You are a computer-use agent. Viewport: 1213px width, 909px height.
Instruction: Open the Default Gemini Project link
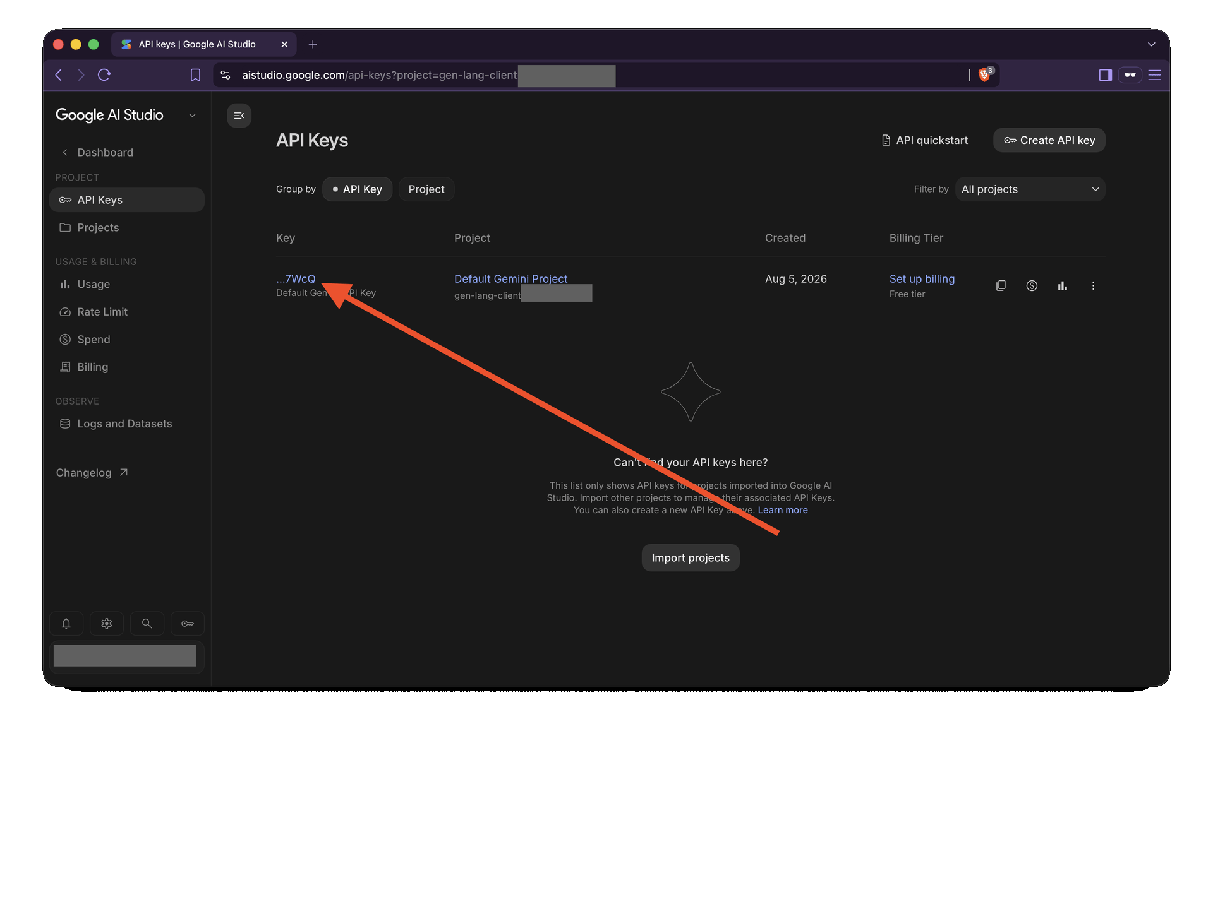[x=510, y=279]
